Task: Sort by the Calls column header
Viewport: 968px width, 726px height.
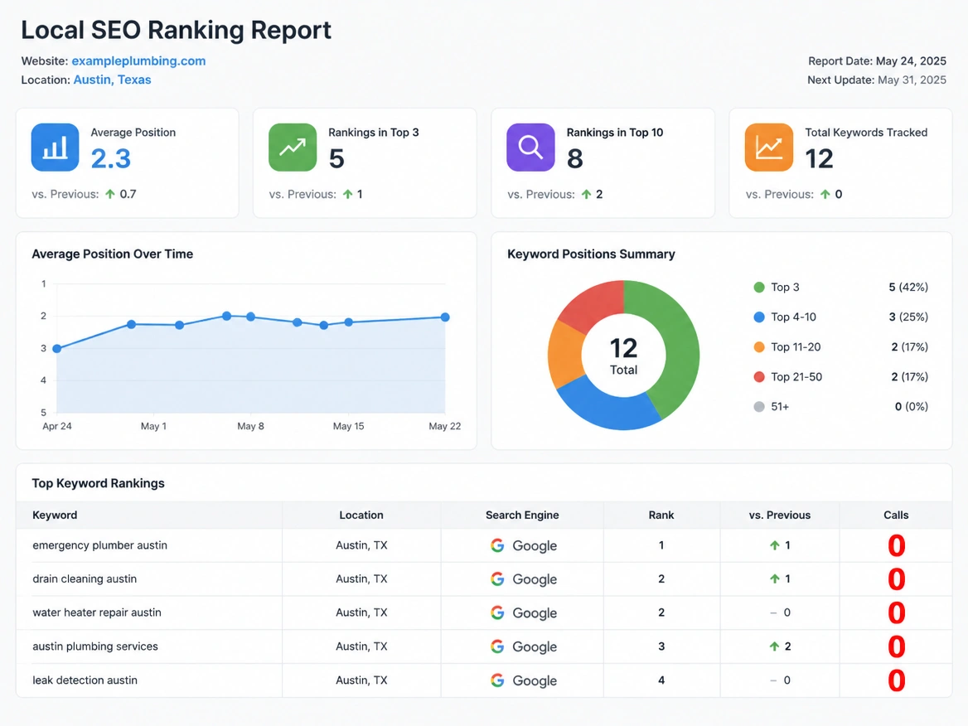Action: [896, 515]
